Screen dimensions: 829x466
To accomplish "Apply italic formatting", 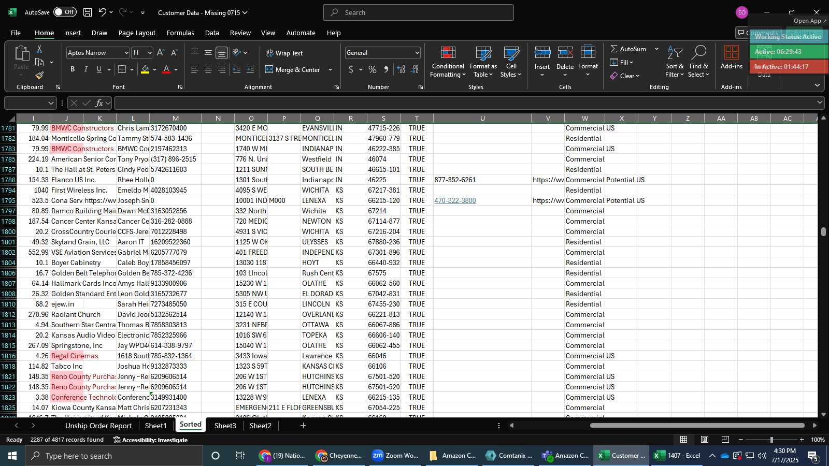I will tap(86, 69).
